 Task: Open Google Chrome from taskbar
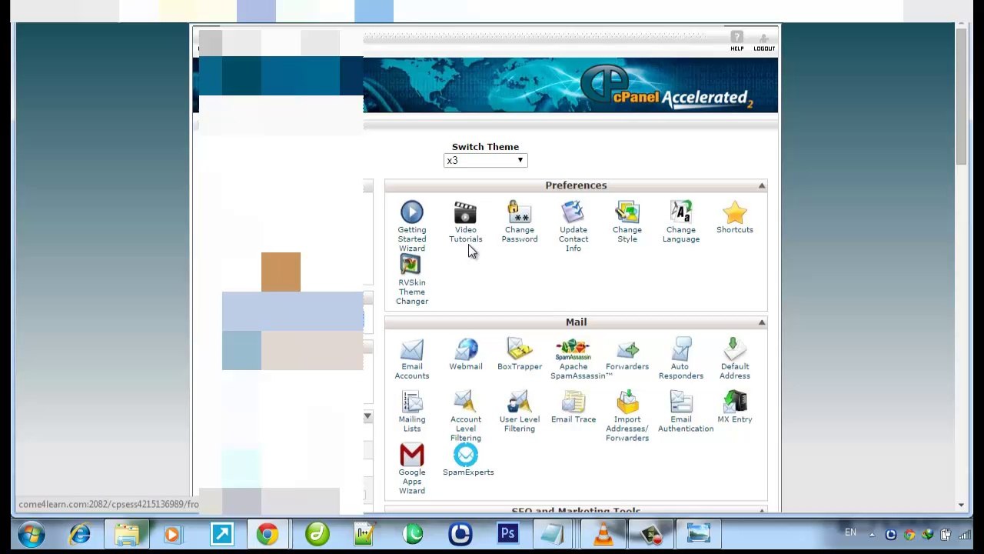[x=268, y=534]
